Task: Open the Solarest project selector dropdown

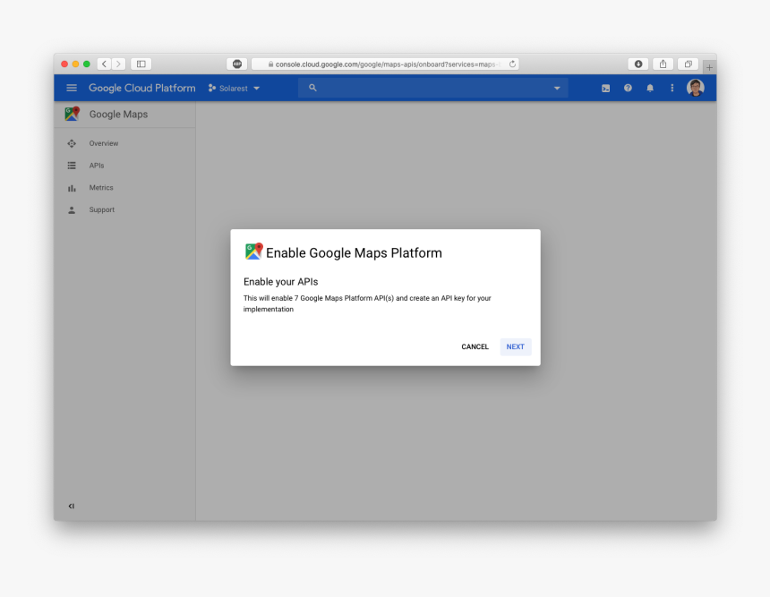Action: point(234,89)
